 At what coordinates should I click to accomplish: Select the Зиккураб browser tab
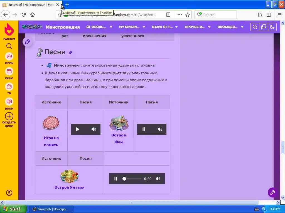click(31, 5)
